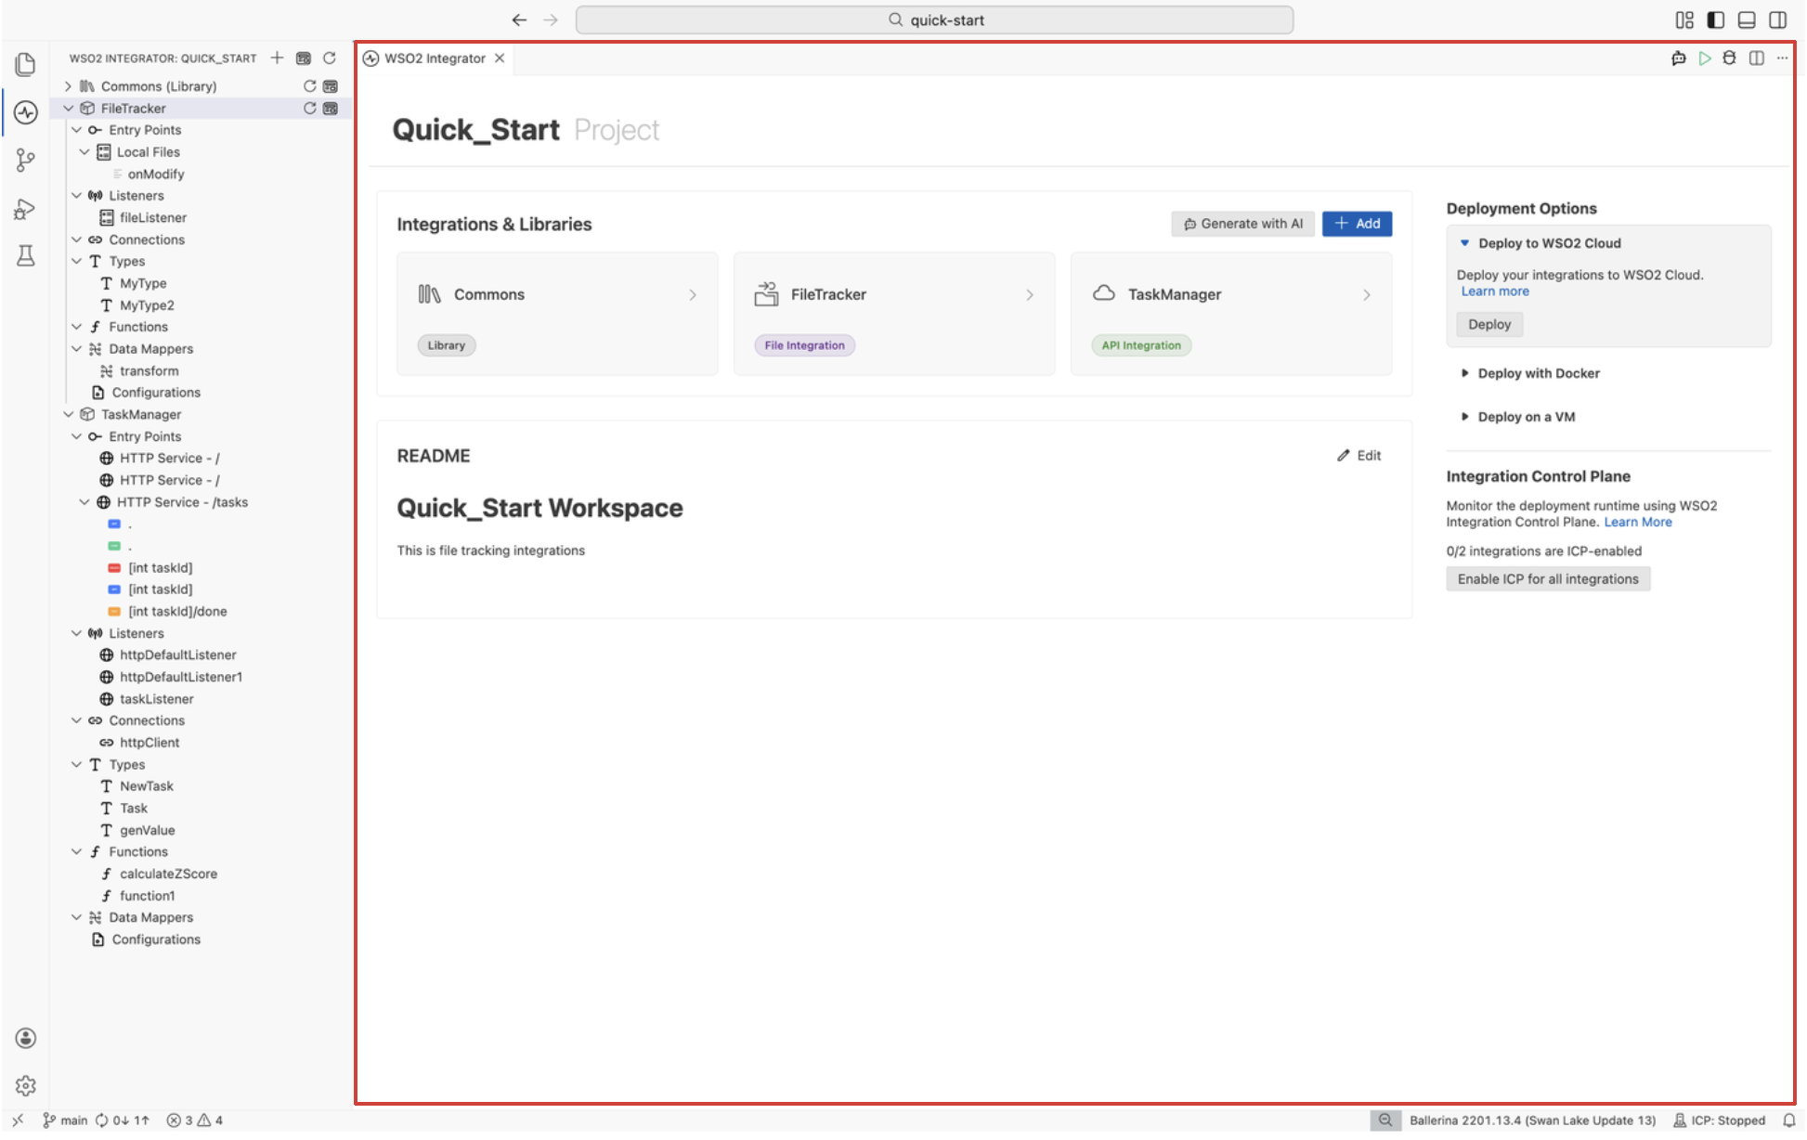
Task: Open More Actions ellipsis in editor toolbar
Action: coord(1782,58)
